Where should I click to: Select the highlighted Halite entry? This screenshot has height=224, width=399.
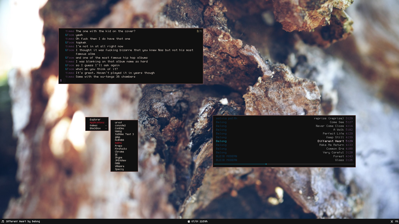tap(118, 143)
